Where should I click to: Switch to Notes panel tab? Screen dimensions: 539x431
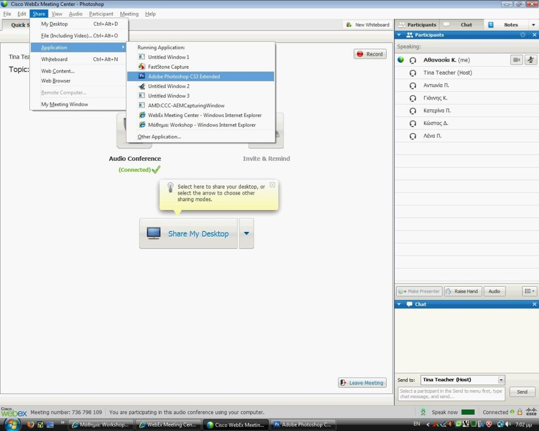coord(506,25)
